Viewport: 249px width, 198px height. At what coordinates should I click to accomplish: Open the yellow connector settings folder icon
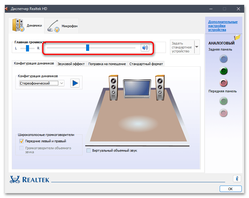[x=237, y=37]
